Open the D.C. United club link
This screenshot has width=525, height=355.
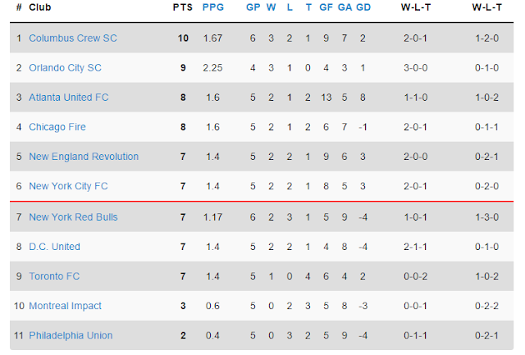(x=55, y=247)
